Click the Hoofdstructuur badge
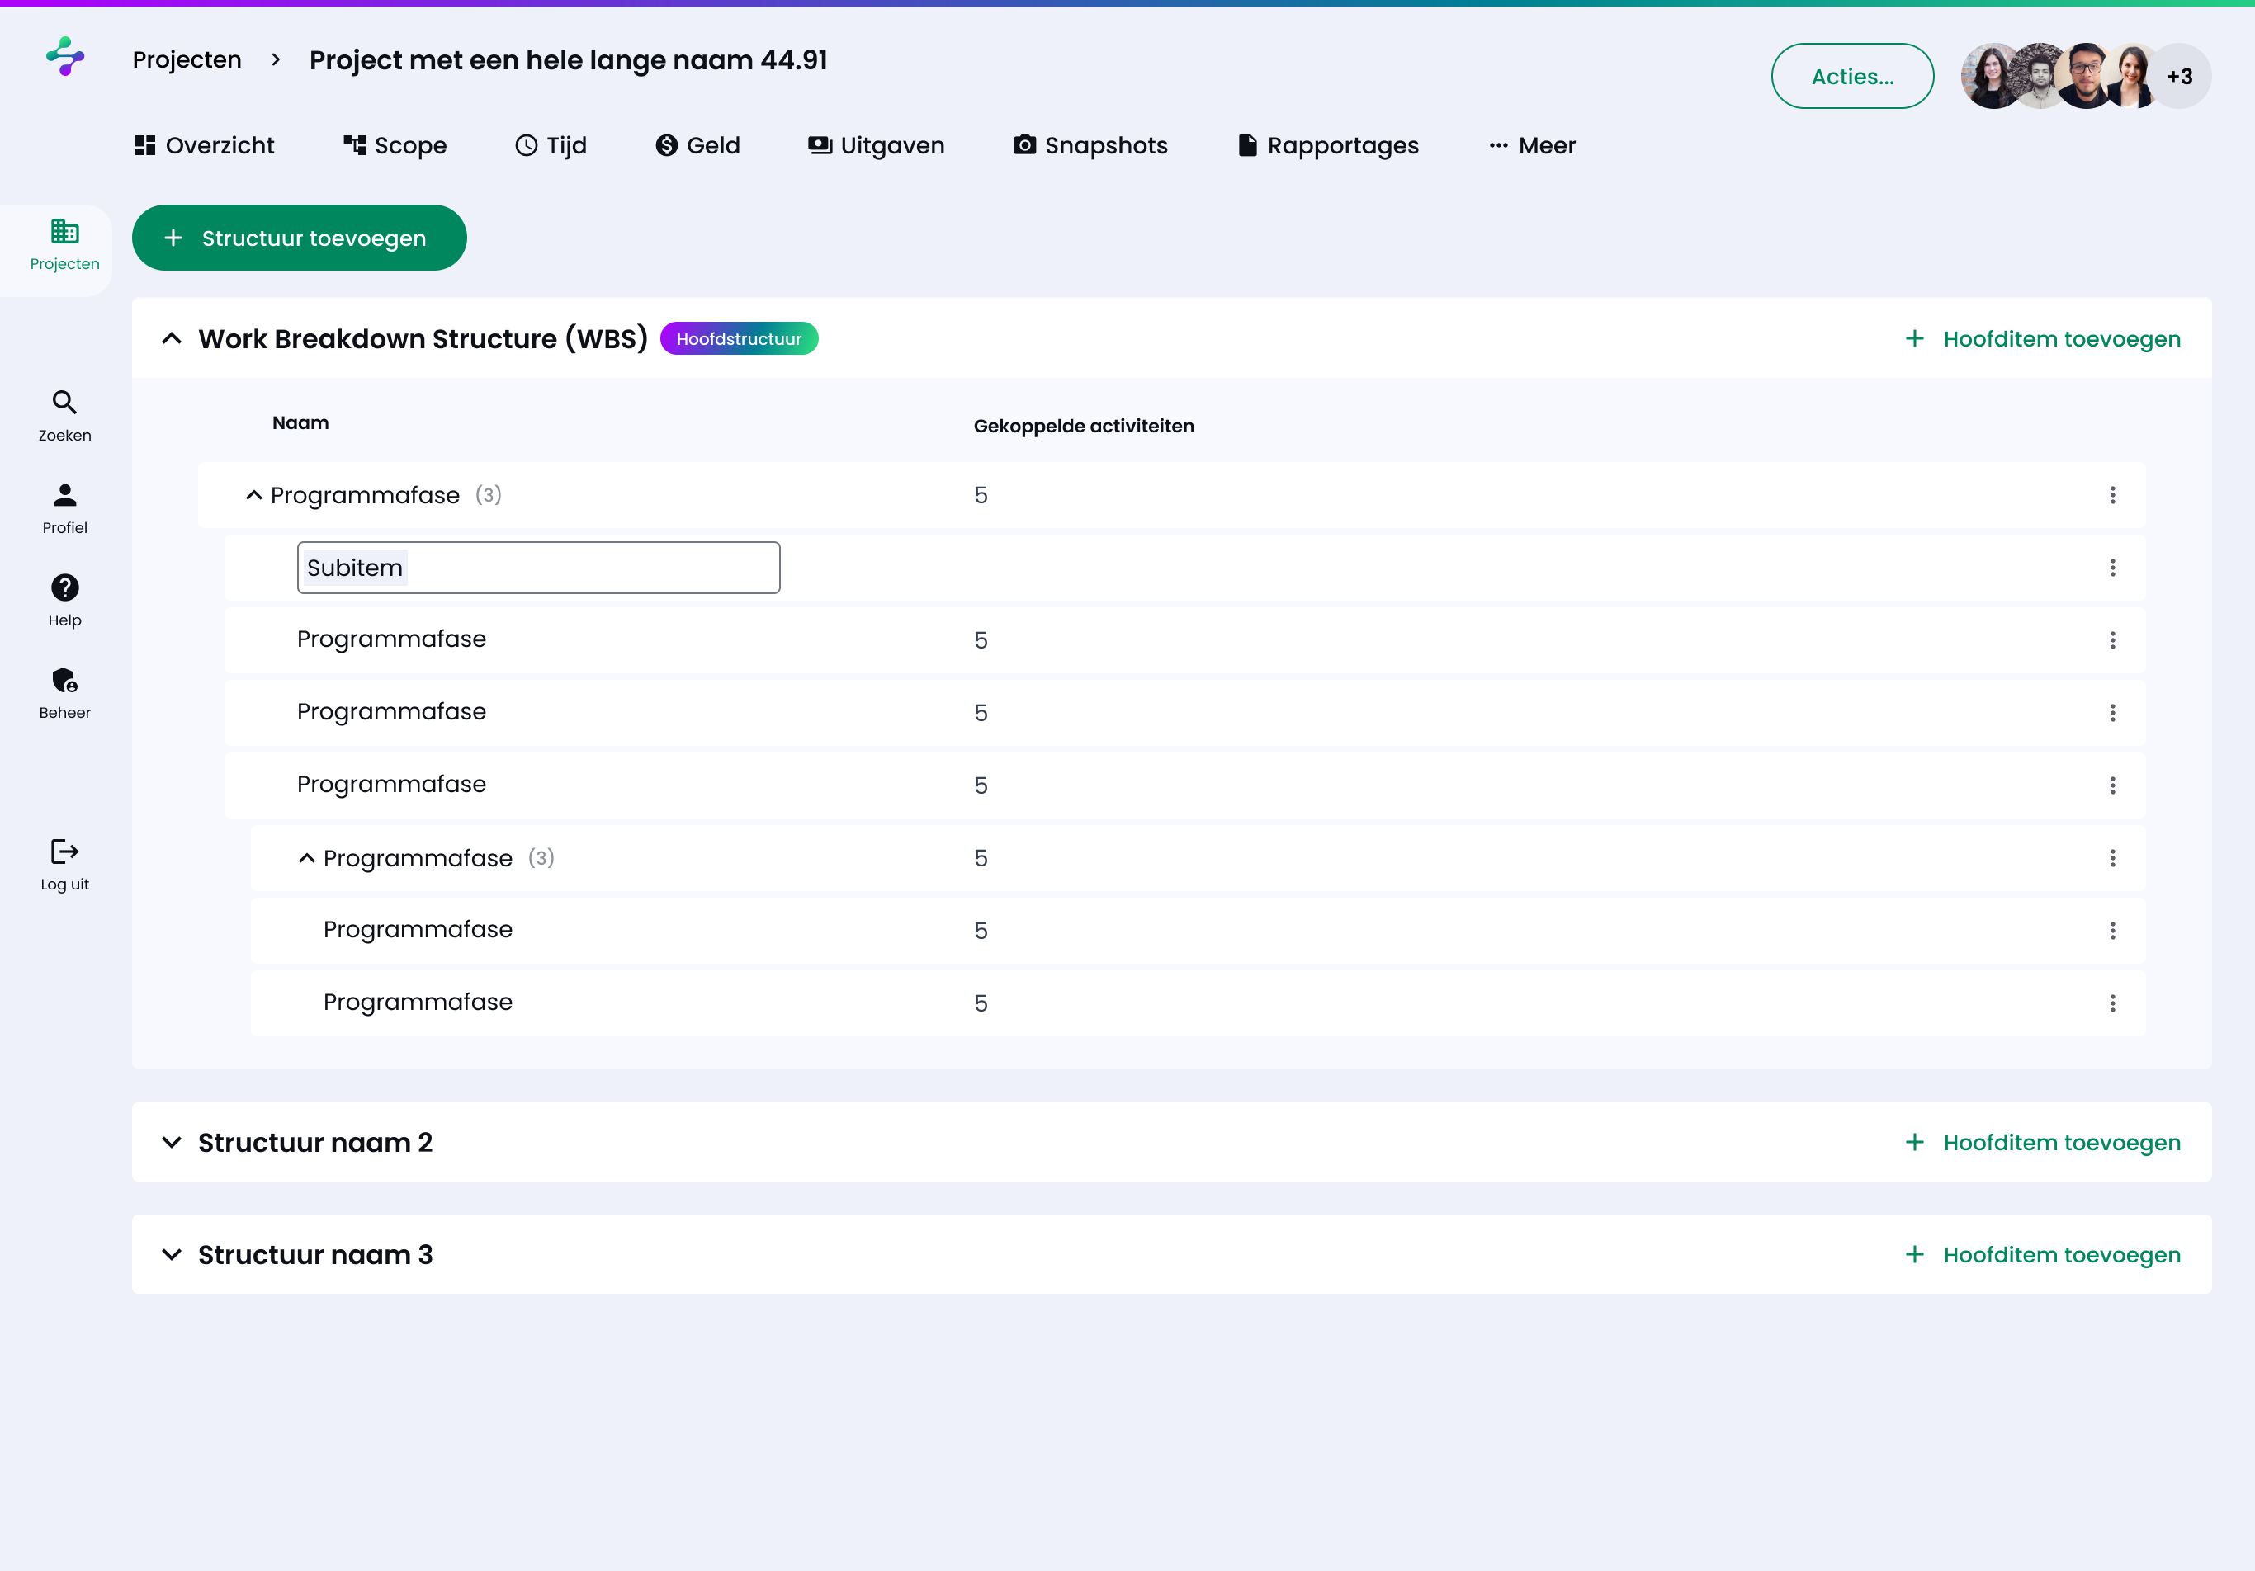The width and height of the screenshot is (2255, 1571). (x=739, y=339)
